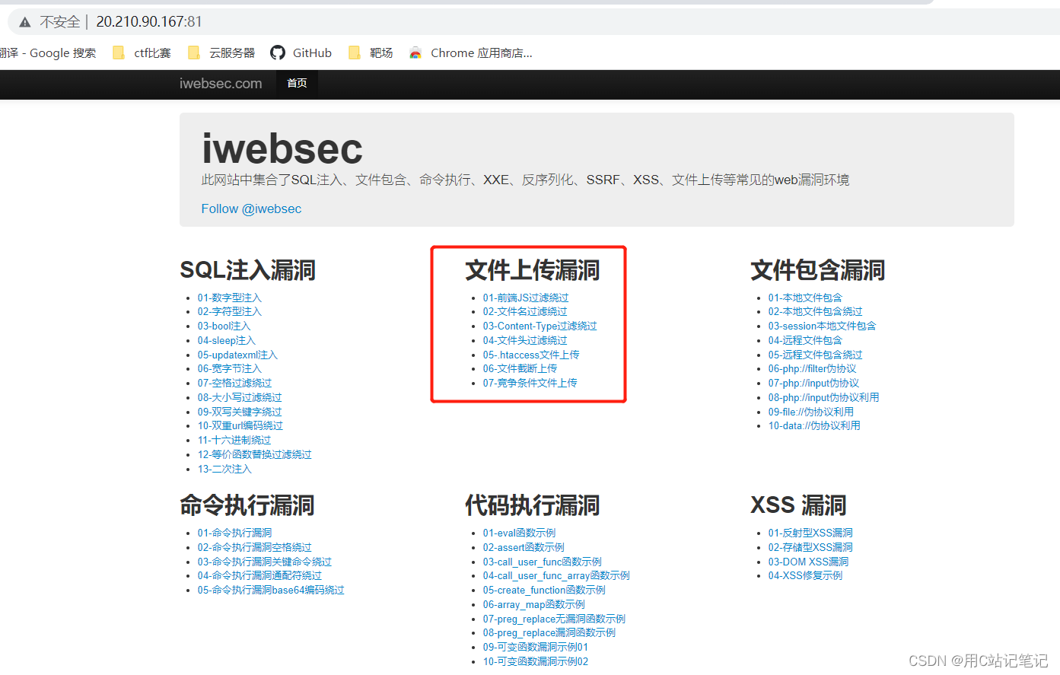Image resolution: width=1060 pixels, height=675 pixels.
Task: Open 07-php://input伪协议 link
Action: [813, 383]
